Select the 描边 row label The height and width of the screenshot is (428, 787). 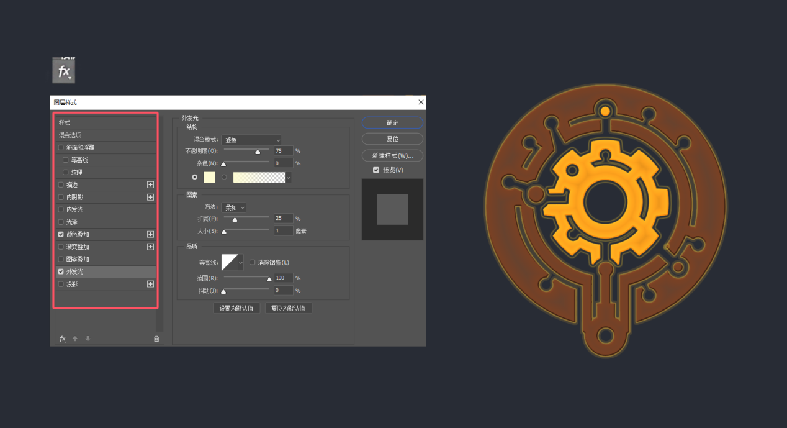72,184
